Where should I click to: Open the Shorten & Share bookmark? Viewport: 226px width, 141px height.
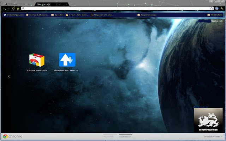(x=37, y=15)
